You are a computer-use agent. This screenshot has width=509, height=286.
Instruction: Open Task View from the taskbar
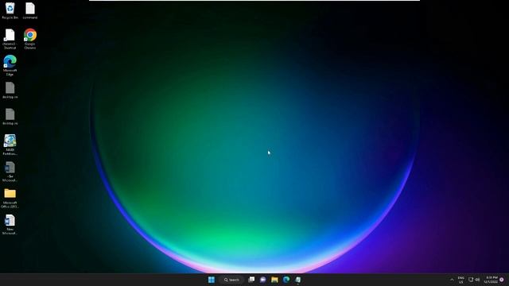coord(251,280)
